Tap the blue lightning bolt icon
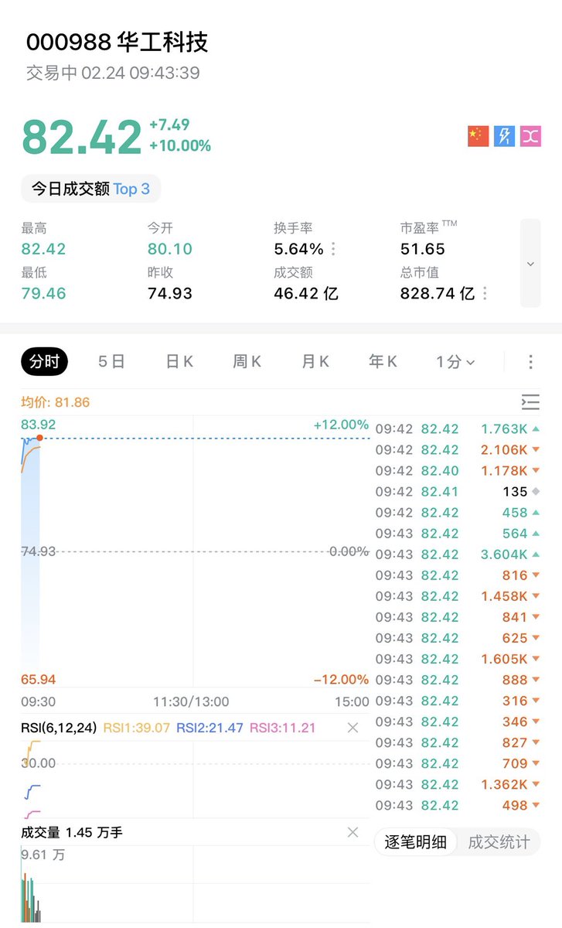This screenshot has height=928, width=562. pyautogui.click(x=504, y=136)
